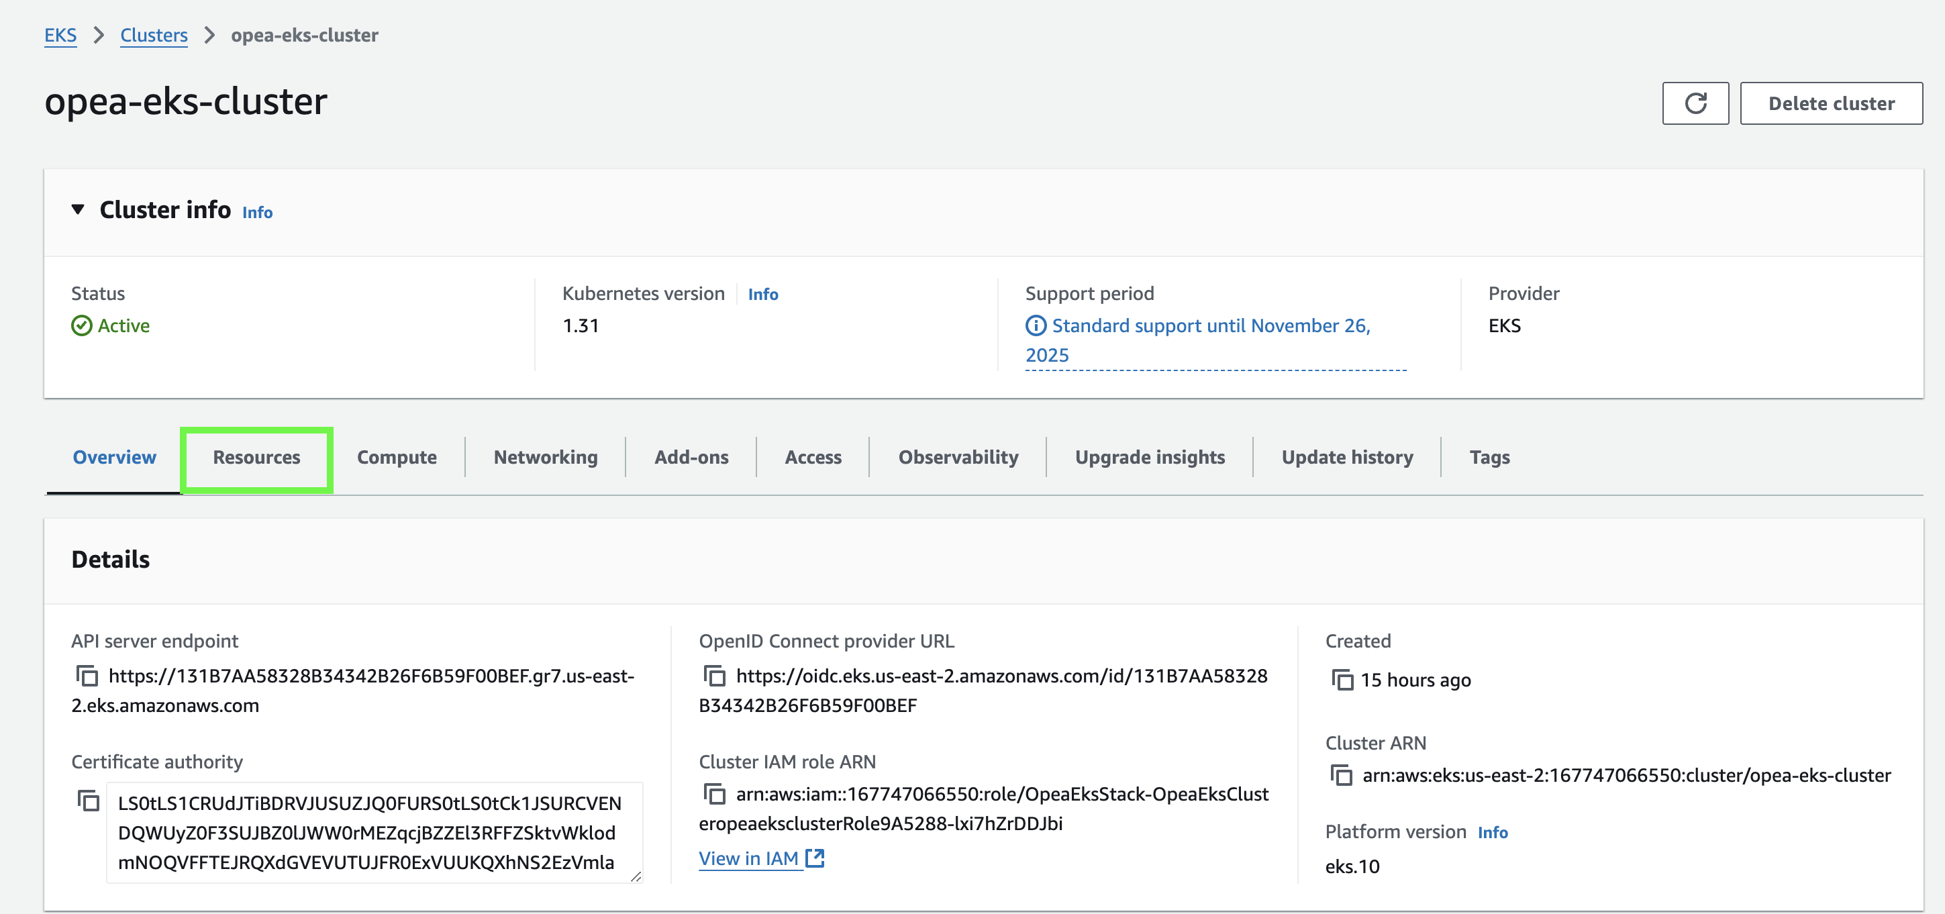Open the Tags tab

point(1489,458)
